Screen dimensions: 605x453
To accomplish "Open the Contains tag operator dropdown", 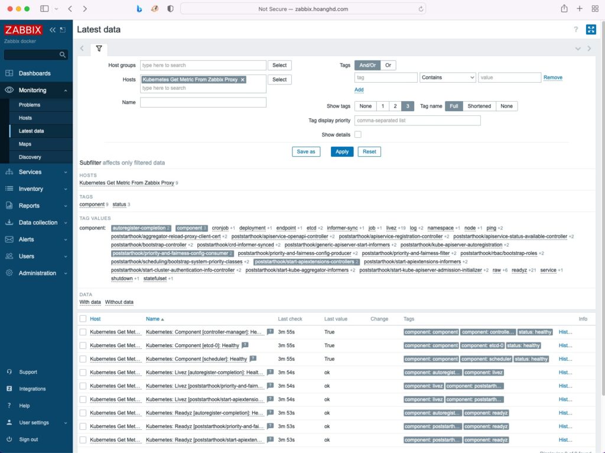I will click(x=448, y=77).
